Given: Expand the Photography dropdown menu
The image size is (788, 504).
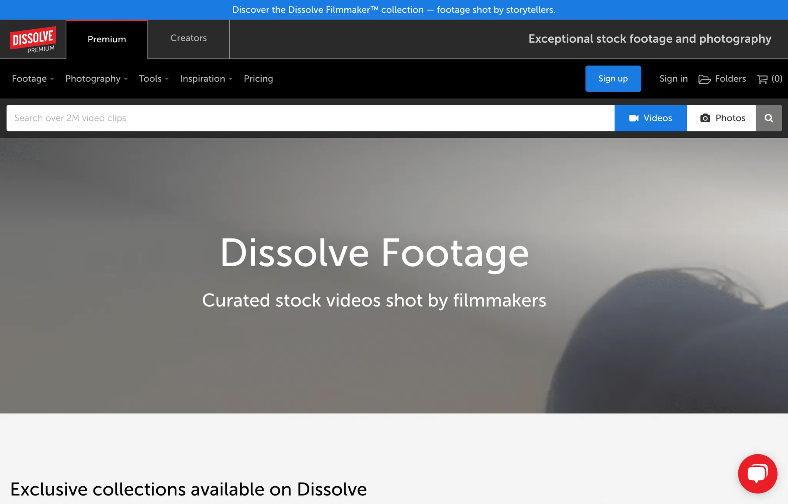Looking at the screenshot, I should coord(97,79).
